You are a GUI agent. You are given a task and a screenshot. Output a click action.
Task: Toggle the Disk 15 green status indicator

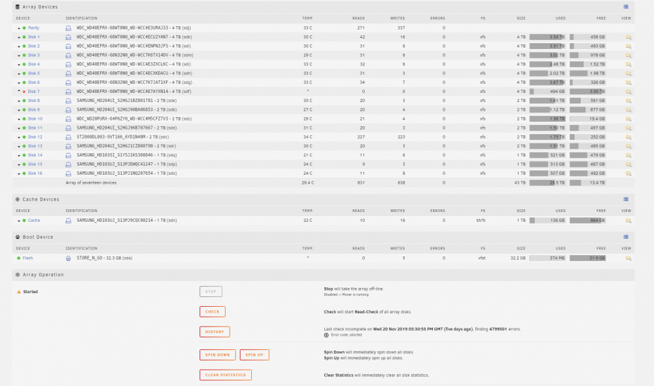point(24,164)
